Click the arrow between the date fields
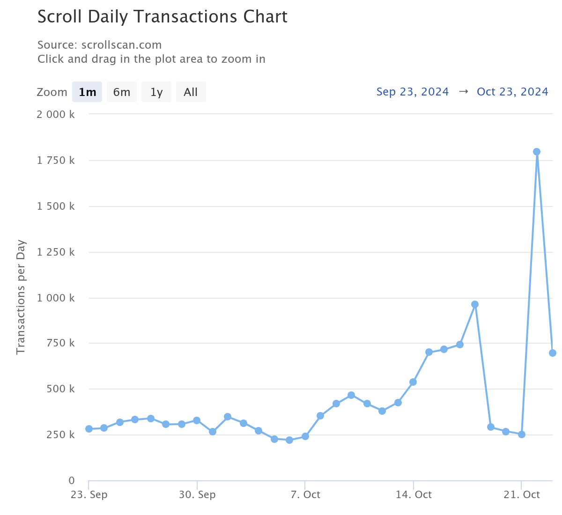This screenshot has height=515, width=562. pos(463,91)
